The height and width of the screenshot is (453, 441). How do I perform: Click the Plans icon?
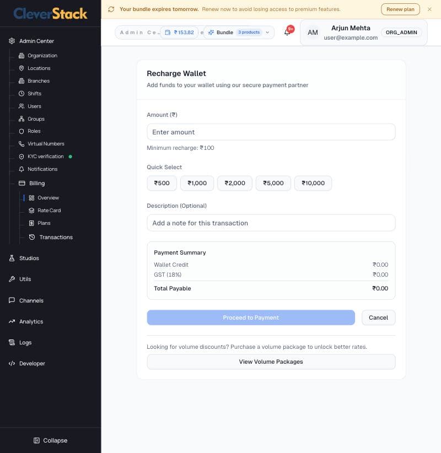(x=31, y=223)
